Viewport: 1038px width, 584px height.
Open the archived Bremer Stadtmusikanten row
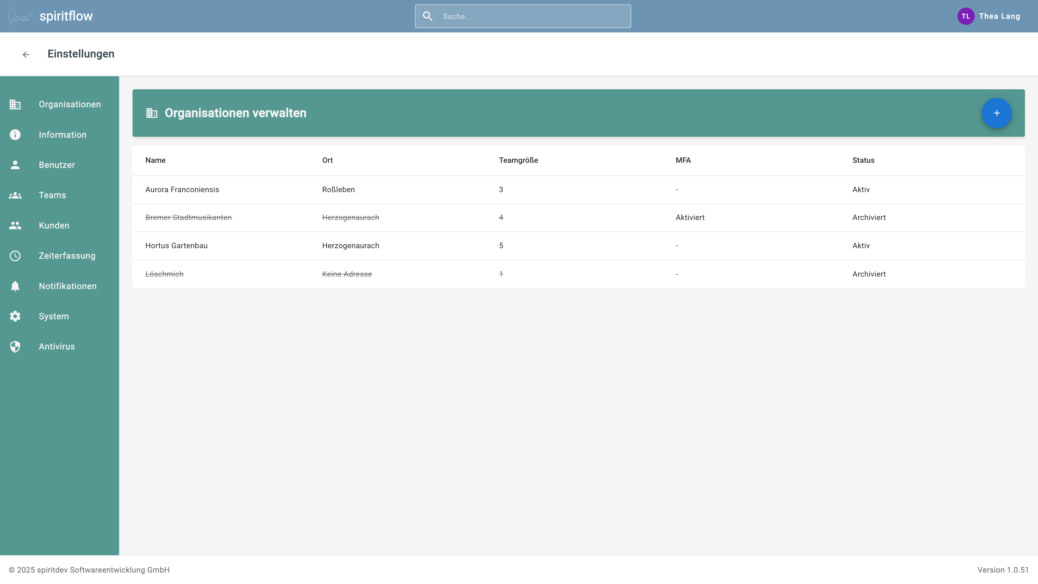coord(578,218)
